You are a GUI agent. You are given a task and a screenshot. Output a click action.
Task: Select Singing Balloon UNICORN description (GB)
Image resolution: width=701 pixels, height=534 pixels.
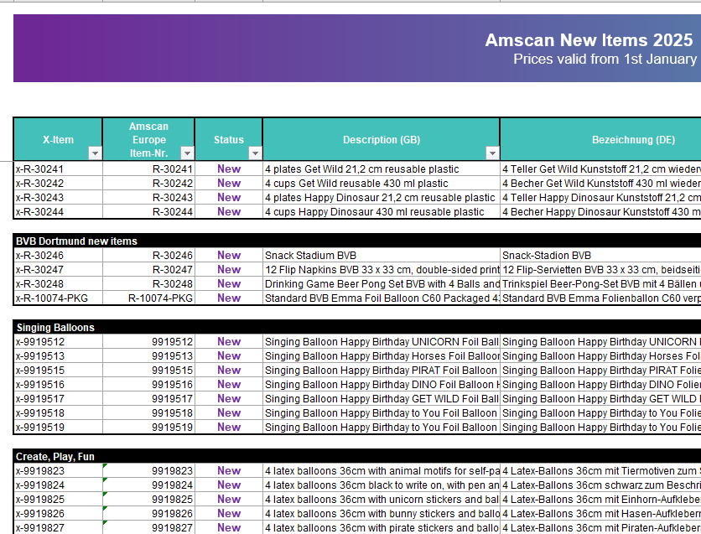point(382,341)
